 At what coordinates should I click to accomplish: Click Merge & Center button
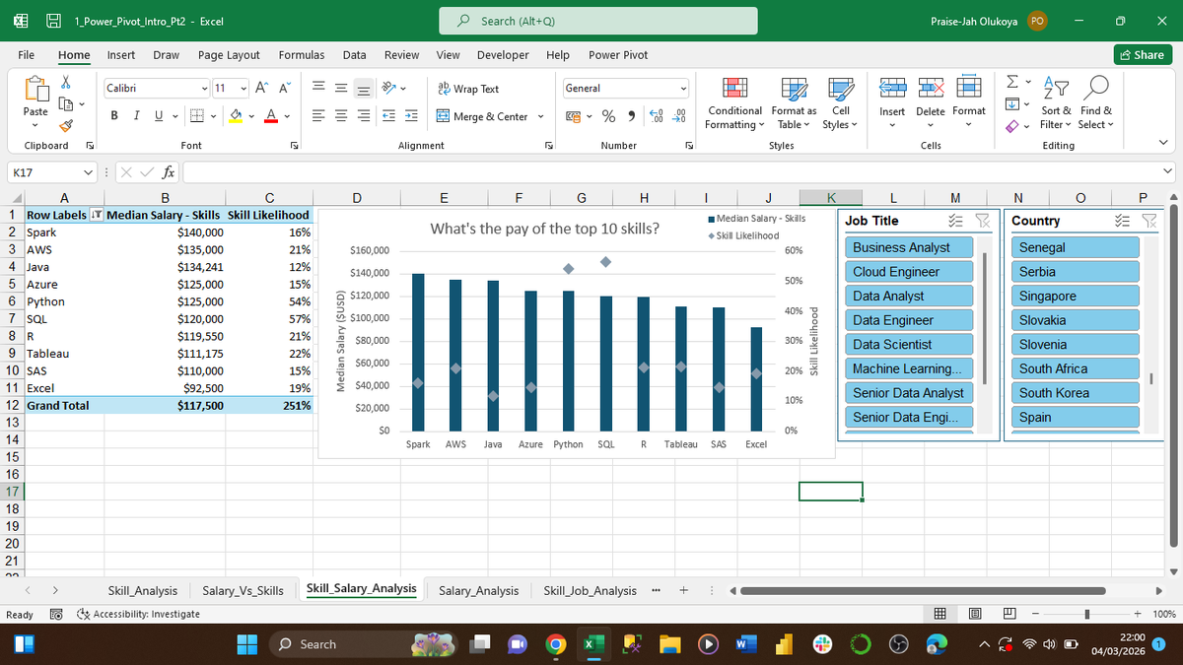482,117
